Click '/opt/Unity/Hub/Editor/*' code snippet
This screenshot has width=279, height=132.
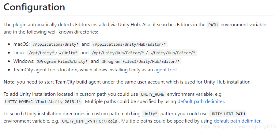coord(118,53)
